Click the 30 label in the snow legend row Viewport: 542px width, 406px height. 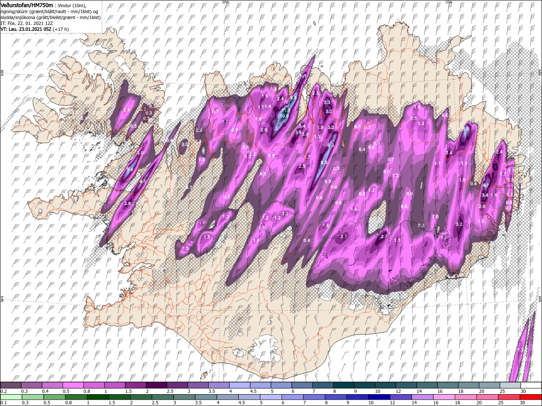click(523, 391)
